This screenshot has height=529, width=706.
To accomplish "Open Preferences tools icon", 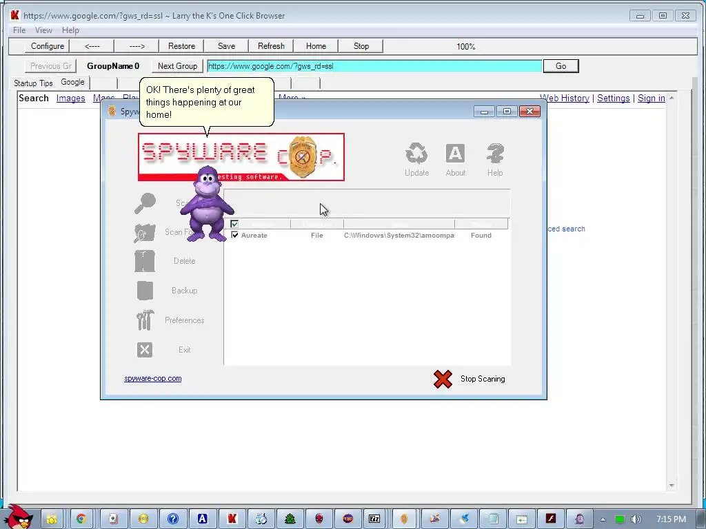I will [145, 320].
